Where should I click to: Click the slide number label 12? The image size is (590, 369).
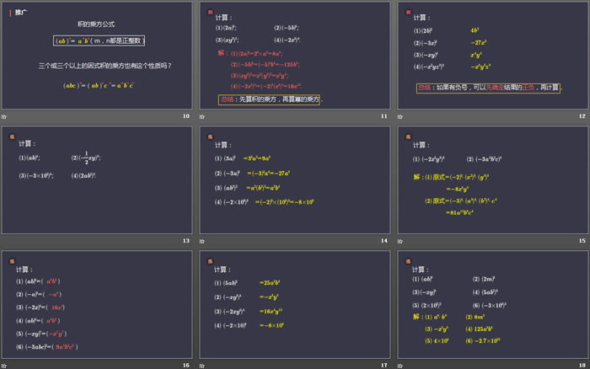point(582,116)
